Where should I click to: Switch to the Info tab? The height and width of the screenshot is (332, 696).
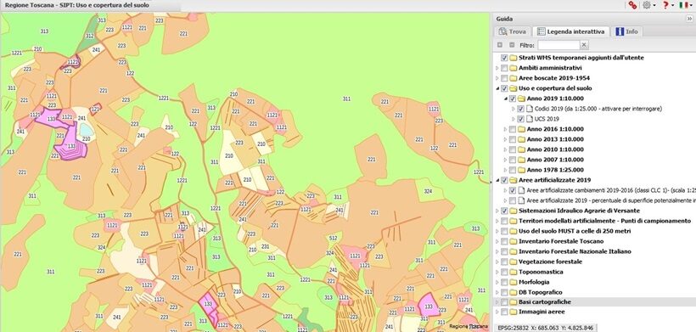[626, 31]
